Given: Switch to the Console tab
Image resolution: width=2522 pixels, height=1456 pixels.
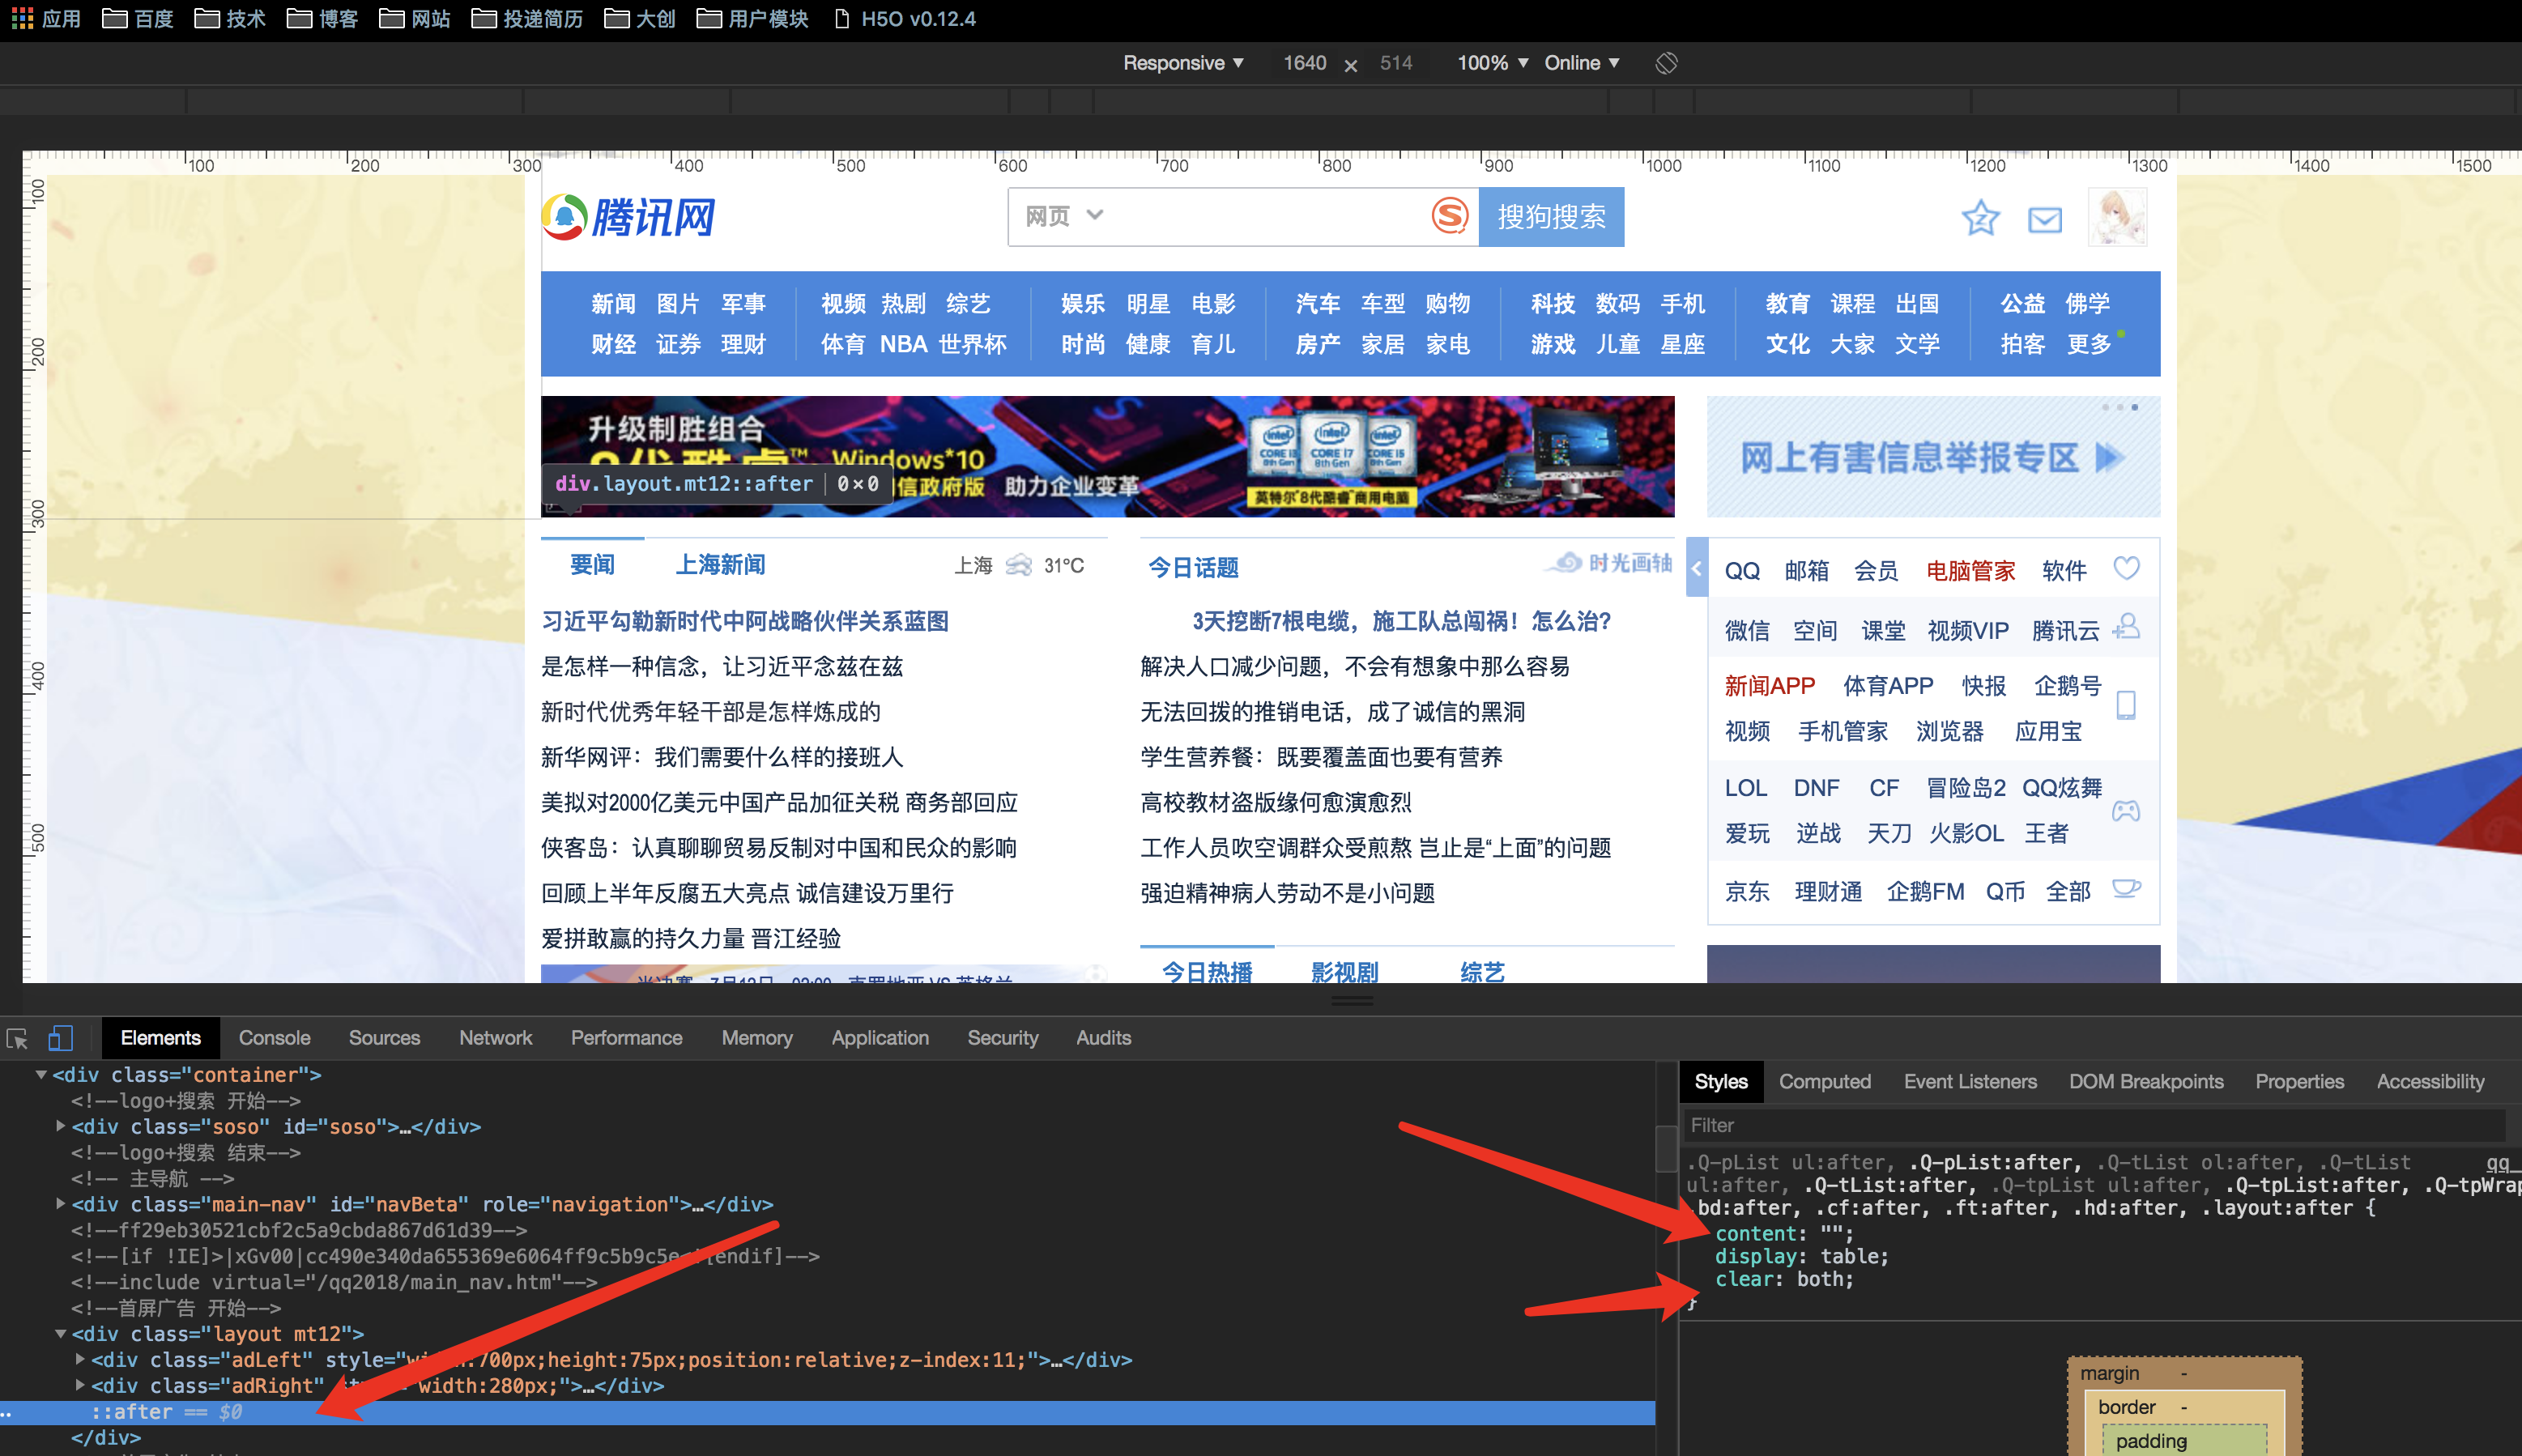Looking at the screenshot, I should [274, 1038].
